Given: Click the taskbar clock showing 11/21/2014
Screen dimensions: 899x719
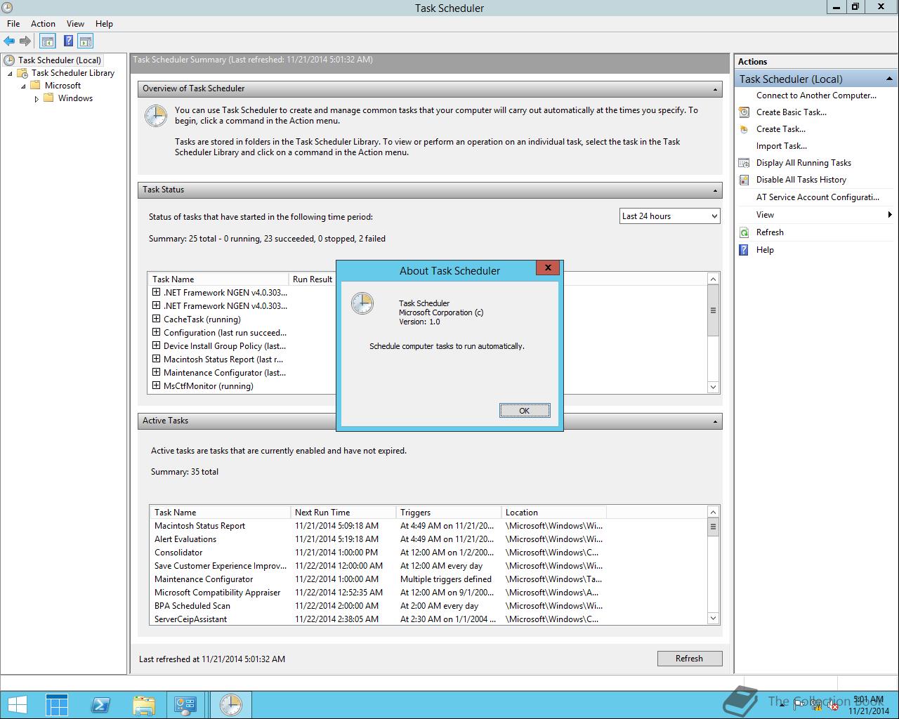Looking at the screenshot, I should pyautogui.click(x=868, y=705).
